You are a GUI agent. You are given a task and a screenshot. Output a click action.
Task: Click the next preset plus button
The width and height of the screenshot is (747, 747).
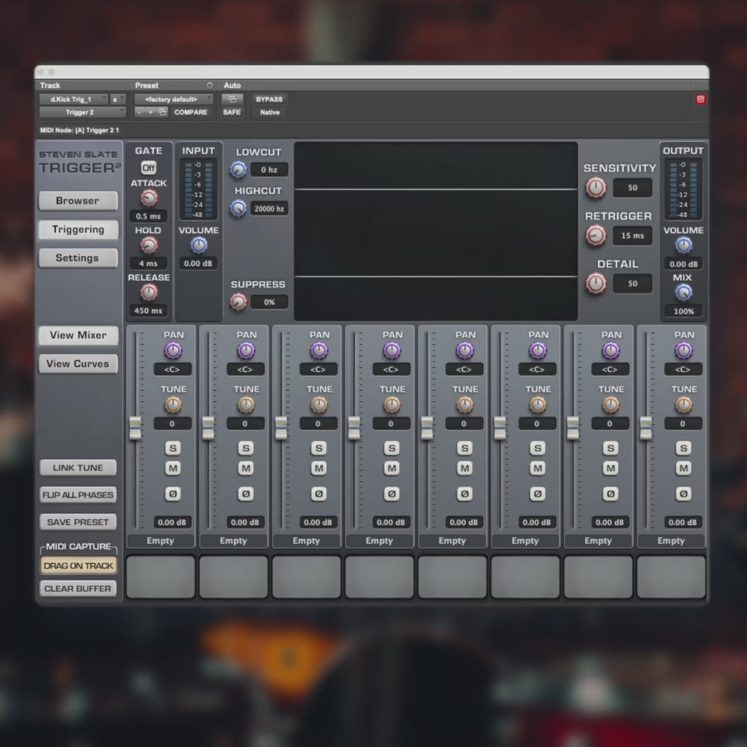pos(151,113)
